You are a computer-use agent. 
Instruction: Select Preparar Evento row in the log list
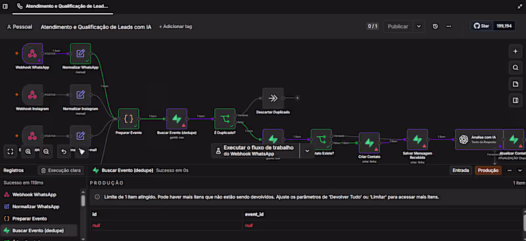(40, 219)
